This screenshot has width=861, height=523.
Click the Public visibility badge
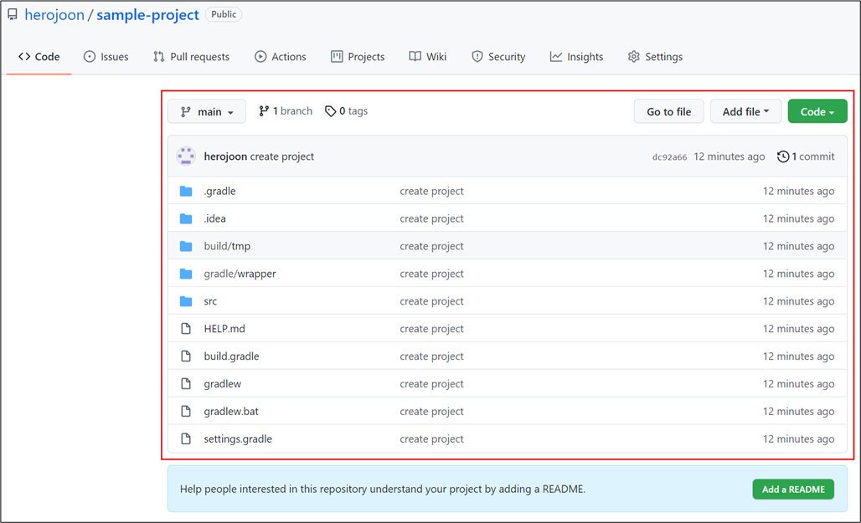pyautogui.click(x=224, y=14)
